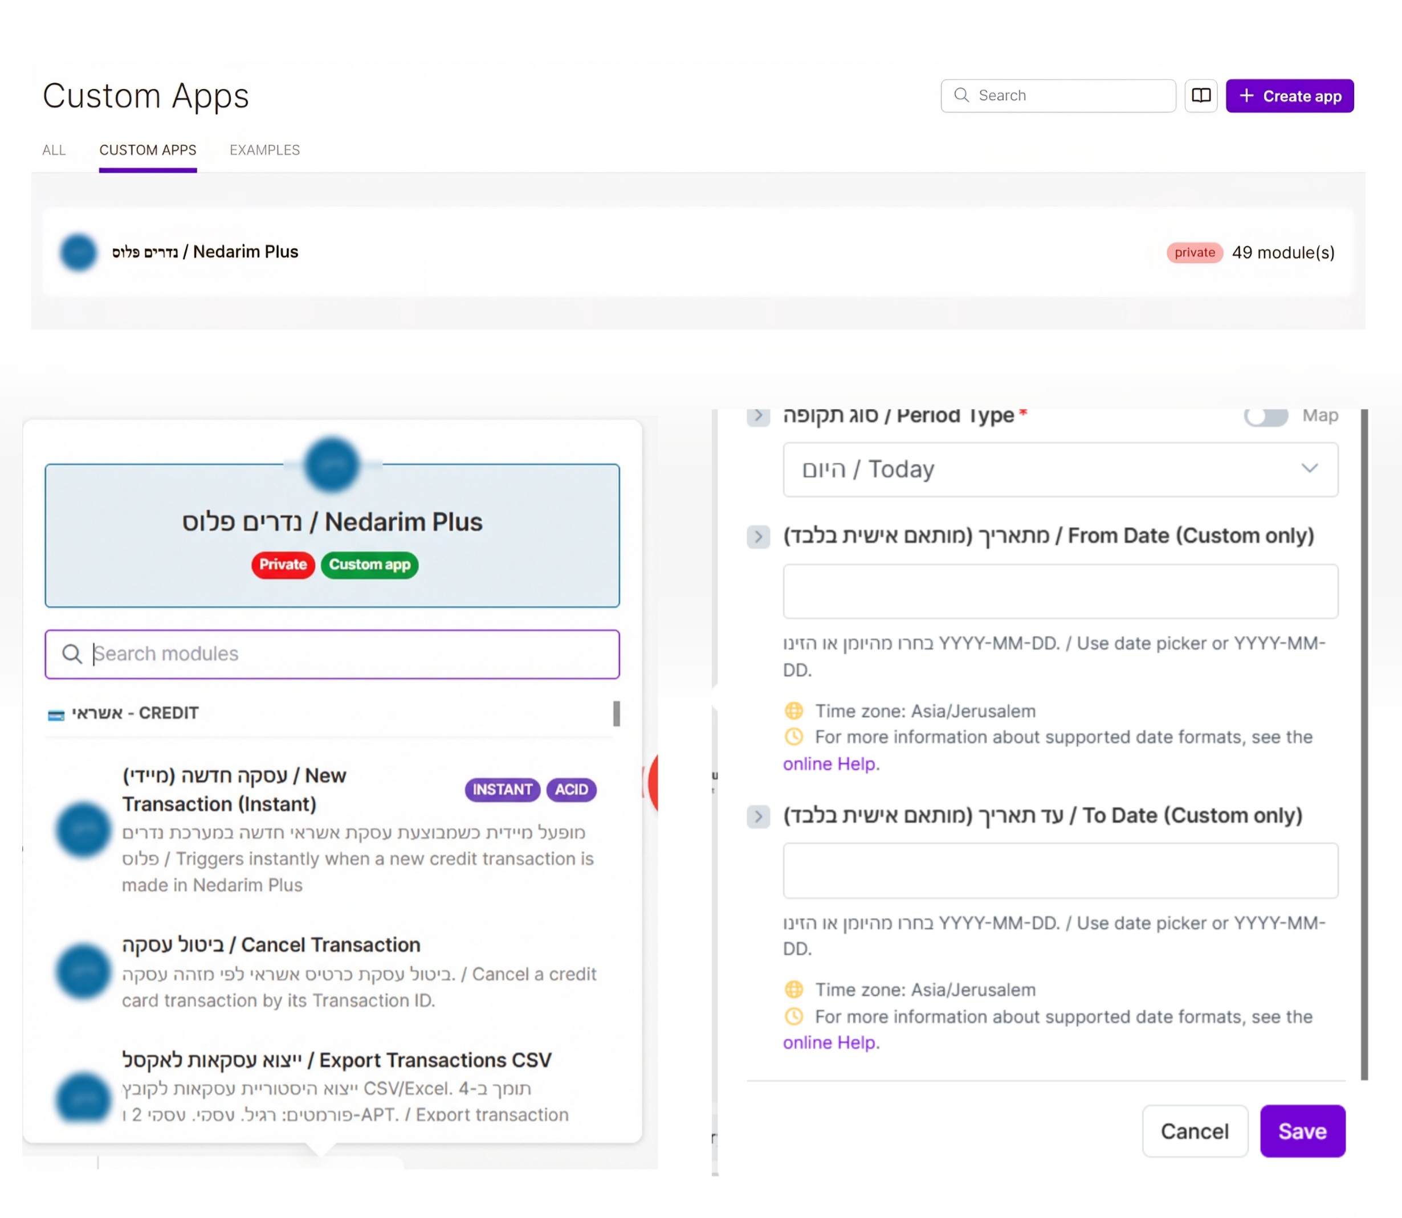Open the Period Type dropdown showing Today
This screenshot has height=1218, width=1402.
click(1060, 469)
